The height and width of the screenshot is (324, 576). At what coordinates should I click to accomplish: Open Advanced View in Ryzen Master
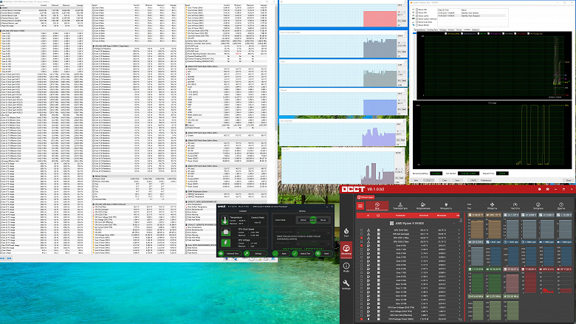232,253
